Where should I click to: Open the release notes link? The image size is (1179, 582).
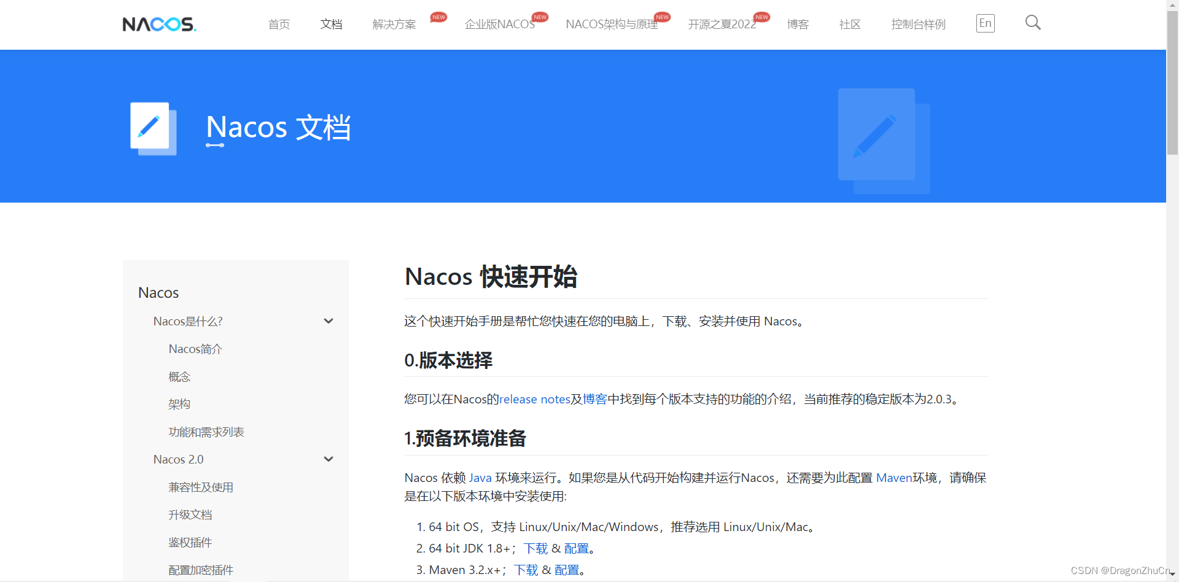[535, 399]
